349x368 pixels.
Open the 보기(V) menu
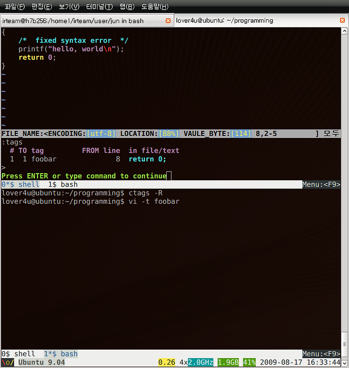(x=69, y=7)
